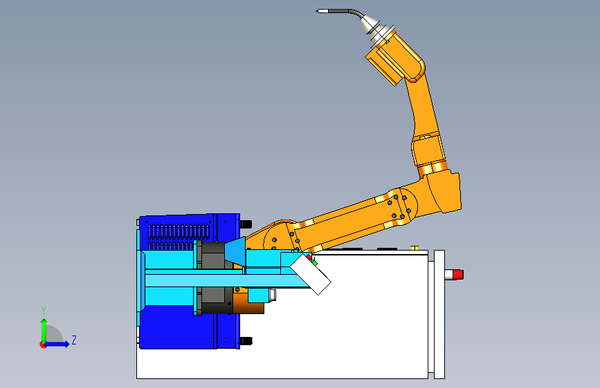The width and height of the screenshot is (600, 388).
Task: Select the tall white end plate of cabinet
Action: [439, 314]
